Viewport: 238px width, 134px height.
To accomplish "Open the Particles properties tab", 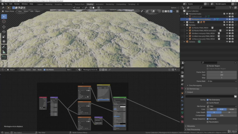I will [182, 101].
